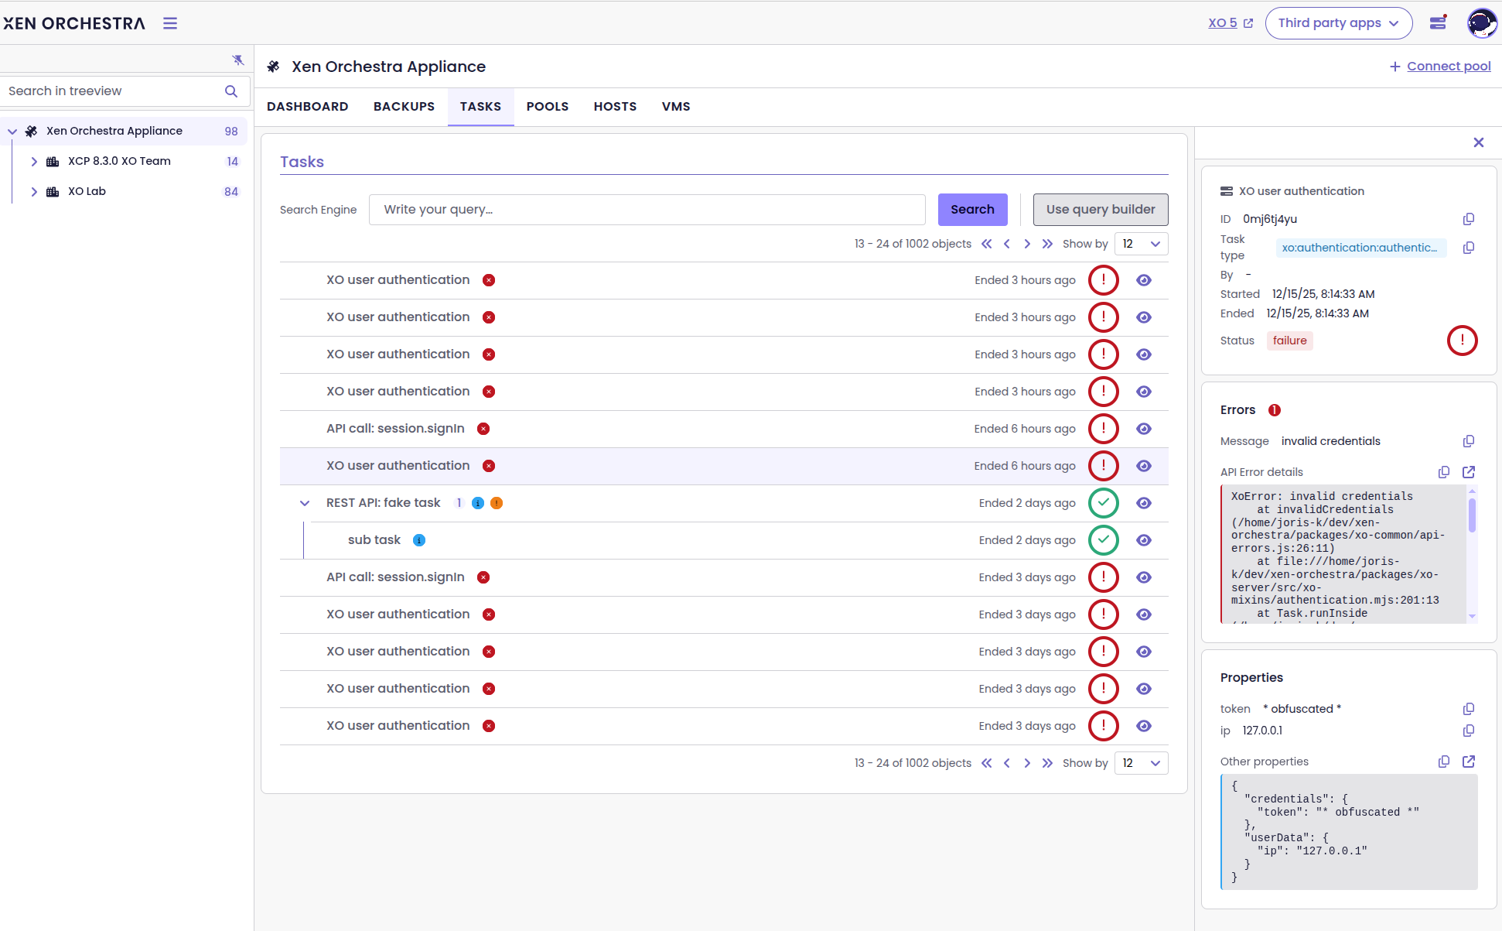This screenshot has height=931, width=1502.
Task: Copy the task ID 0mj6tj4yu
Action: [1468, 219]
